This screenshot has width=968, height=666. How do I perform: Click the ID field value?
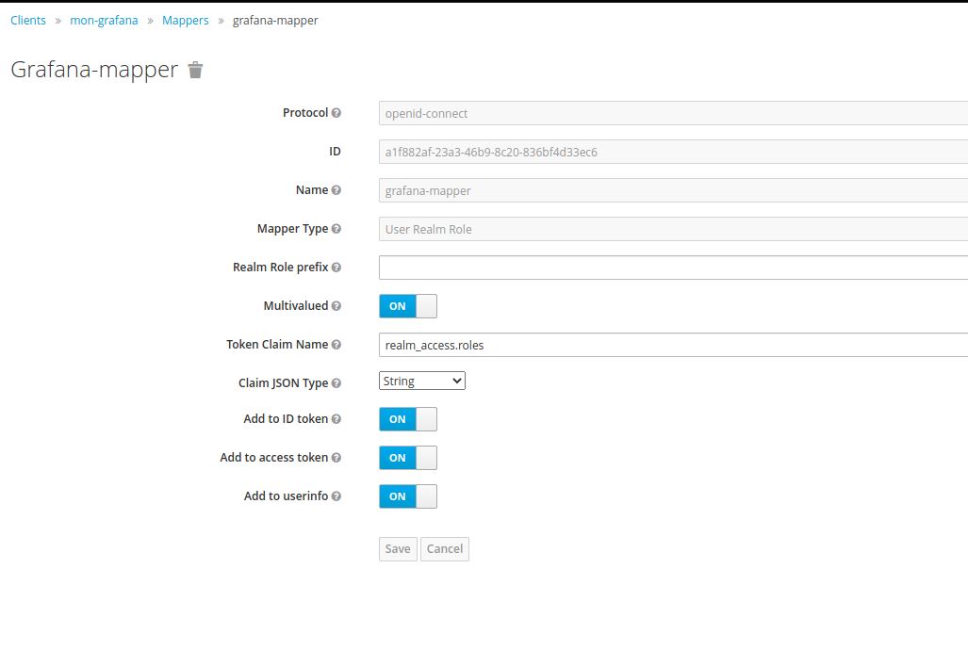point(674,152)
